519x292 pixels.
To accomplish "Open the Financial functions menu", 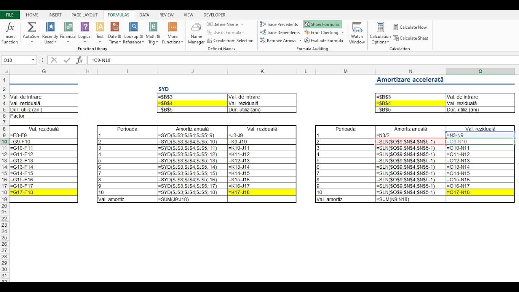I will pos(68,33).
